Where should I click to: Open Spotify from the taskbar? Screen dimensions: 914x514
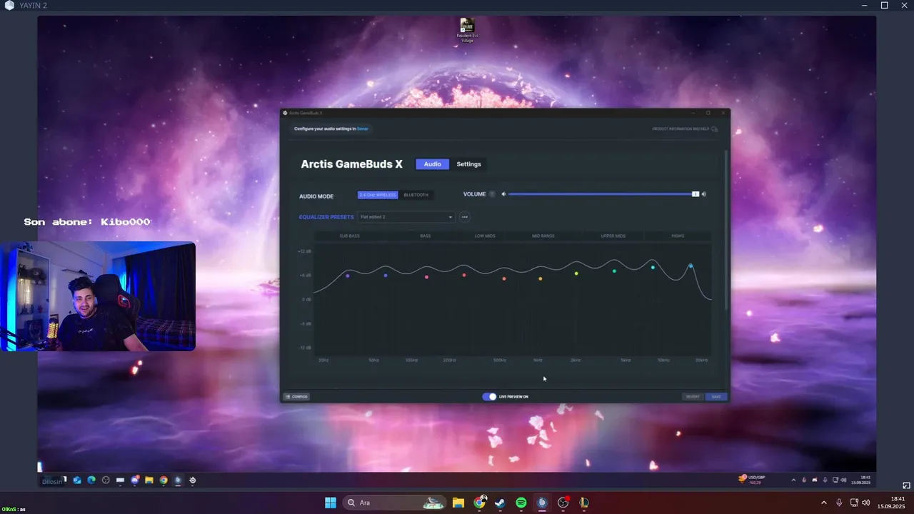pyautogui.click(x=521, y=503)
